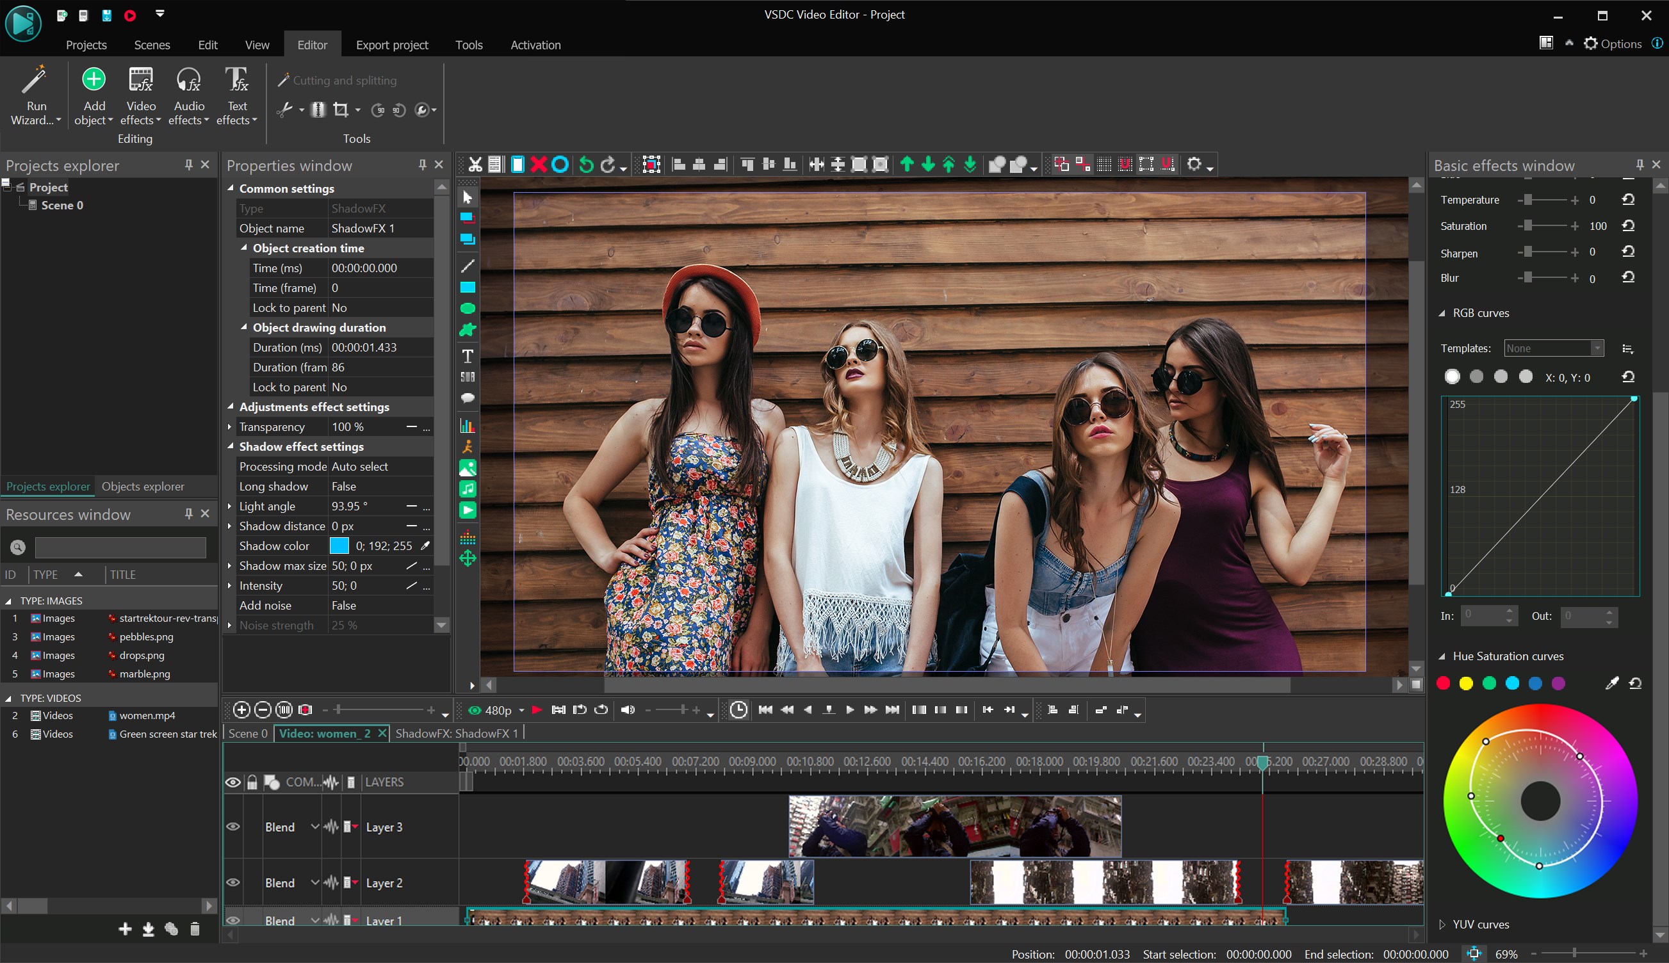Click the Add object green plus icon
Viewport: 1669px width, 963px height.
tap(94, 79)
